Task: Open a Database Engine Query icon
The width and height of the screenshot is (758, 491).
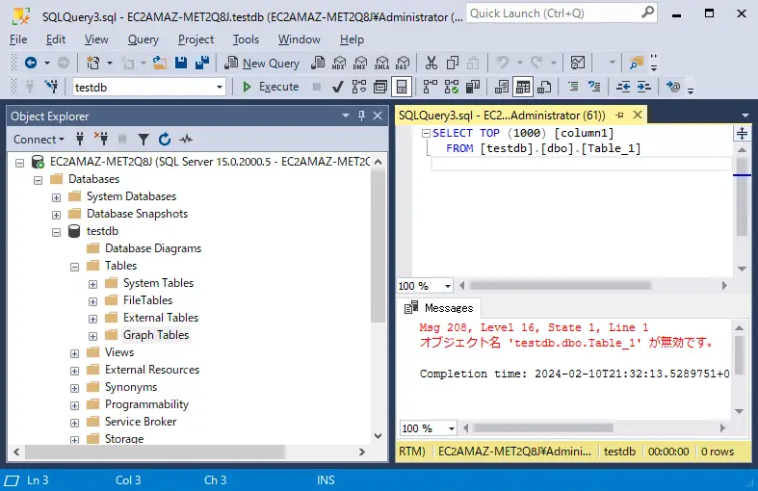Action: click(318, 63)
